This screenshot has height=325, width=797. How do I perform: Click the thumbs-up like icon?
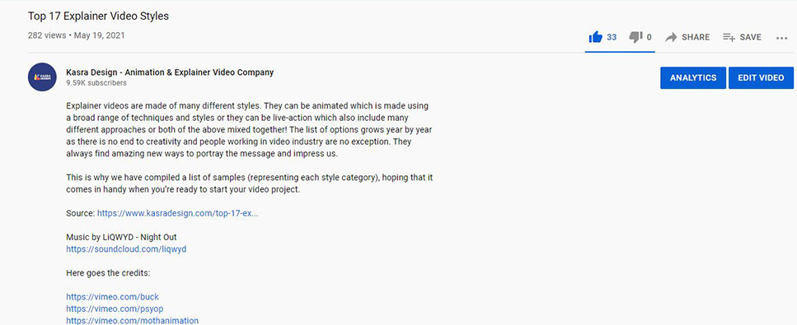pyautogui.click(x=595, y=36)
